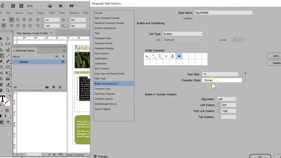This screenshot has height=158, width=281.
Task: Open the Window menu
Action: click(74, 13)
